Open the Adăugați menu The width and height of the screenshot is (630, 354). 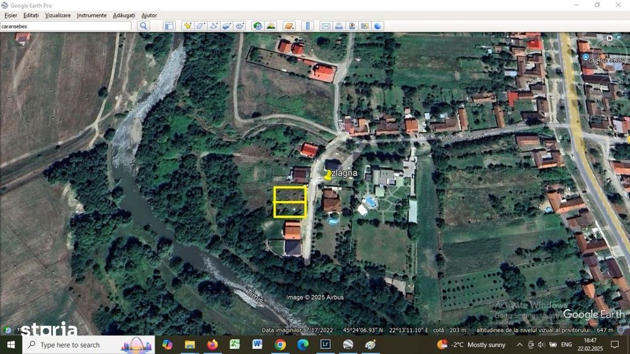coord(123,15)
